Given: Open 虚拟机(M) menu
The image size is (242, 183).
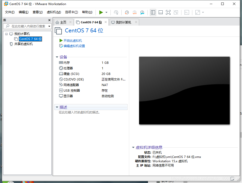Looking at the screenshot, I should tap(54, 12).
